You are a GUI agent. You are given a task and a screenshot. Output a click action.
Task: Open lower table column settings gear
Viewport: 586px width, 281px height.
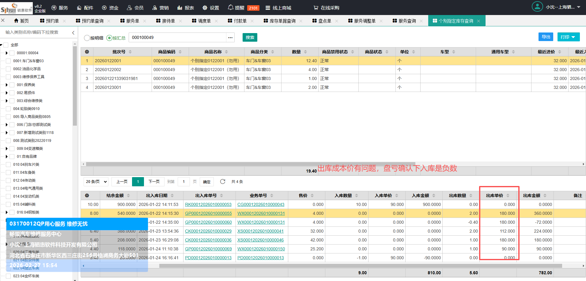(87, 196)
